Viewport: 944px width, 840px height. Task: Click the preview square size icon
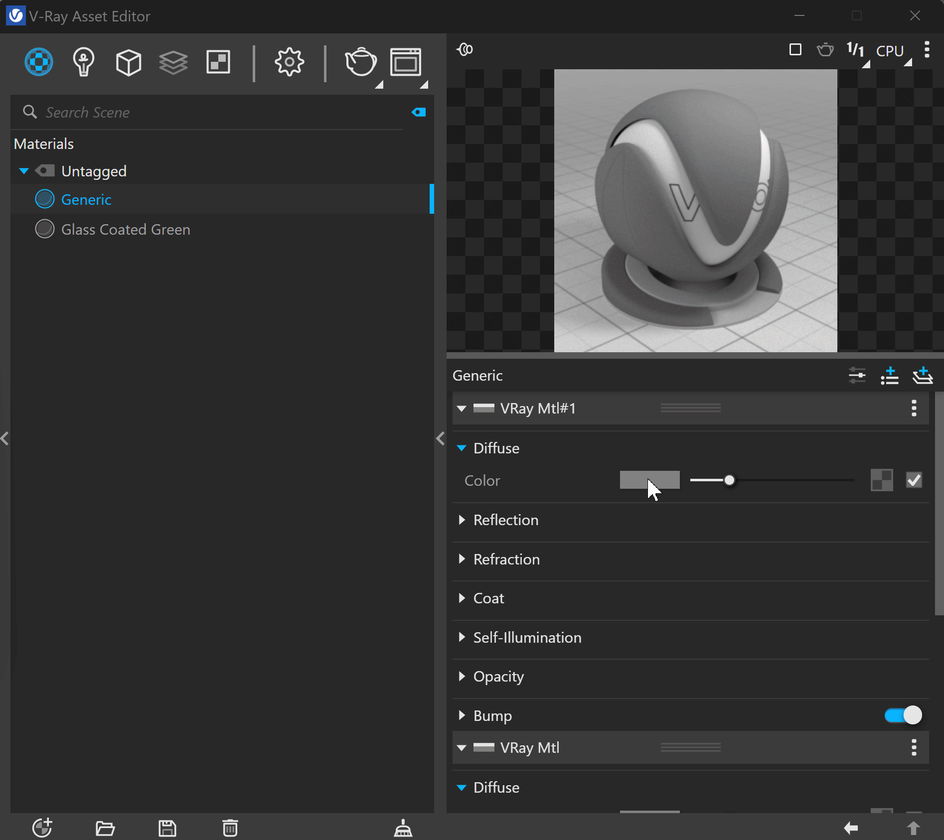tap(795, 50)
